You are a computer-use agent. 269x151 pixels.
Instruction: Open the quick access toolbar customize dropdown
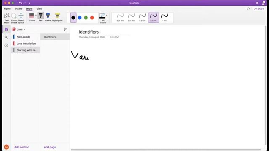(29, 3)
